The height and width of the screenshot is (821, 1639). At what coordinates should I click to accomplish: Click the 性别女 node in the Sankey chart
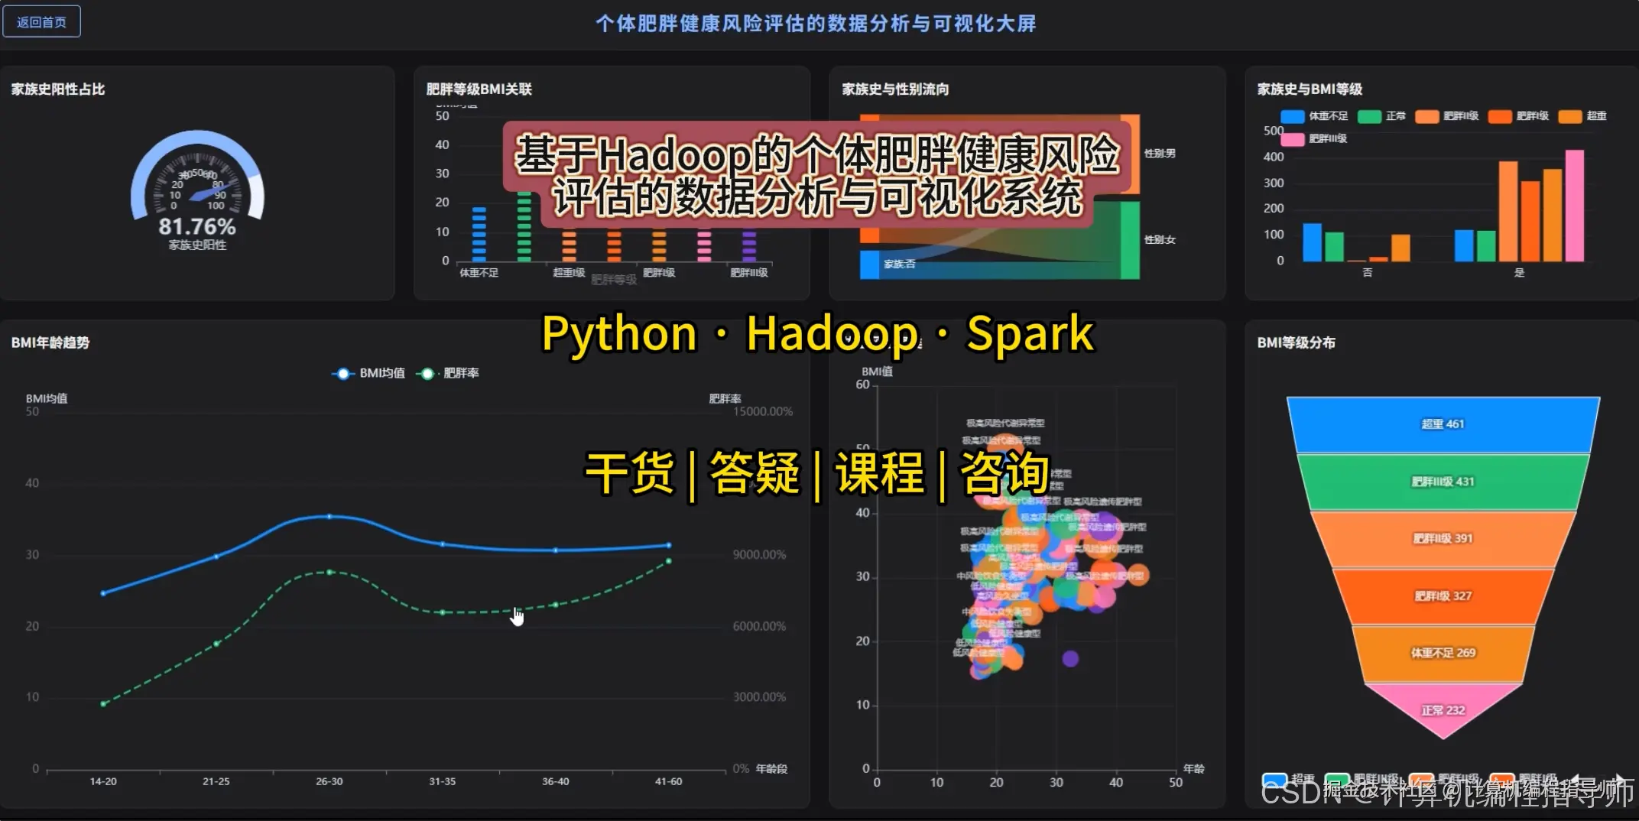[1131, 240]
